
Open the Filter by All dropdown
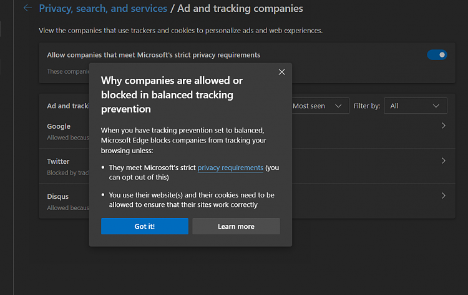416,106
